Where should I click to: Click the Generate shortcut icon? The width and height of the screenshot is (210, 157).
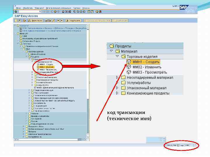(x=92, y=12)
